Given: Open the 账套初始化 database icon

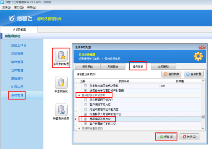Looking at the screenshot, I should click(x=61, y=82).
